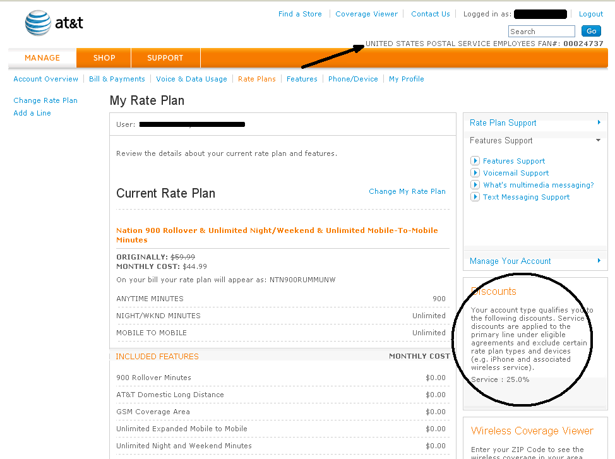Go to Phone/Device page
This screenshot has width=615, height=459.
coord(353,79)
